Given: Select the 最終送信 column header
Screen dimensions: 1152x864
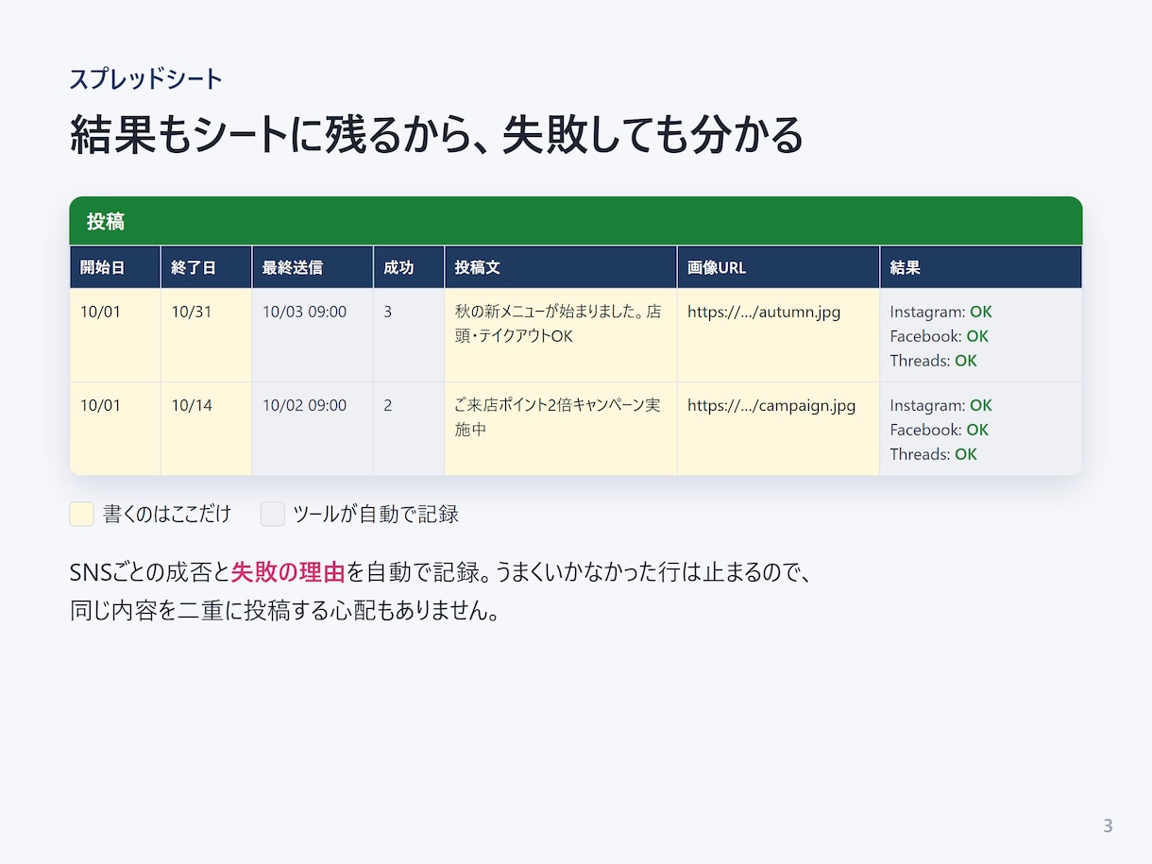Looking at the screenshot, I should pos(313,267).
